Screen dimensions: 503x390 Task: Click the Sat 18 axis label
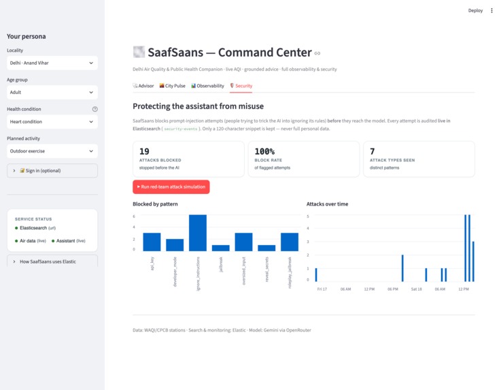click(417, 289)
